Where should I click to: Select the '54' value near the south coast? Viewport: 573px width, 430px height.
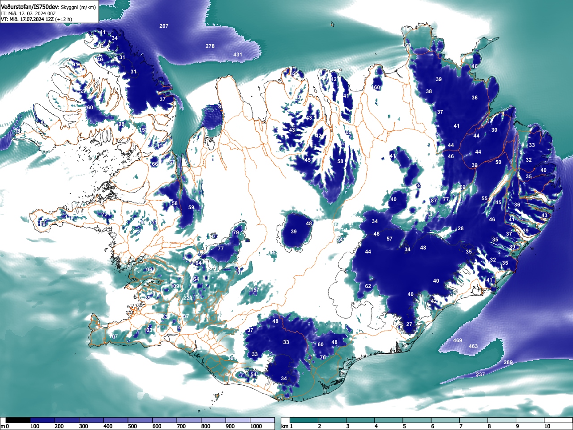253,374
